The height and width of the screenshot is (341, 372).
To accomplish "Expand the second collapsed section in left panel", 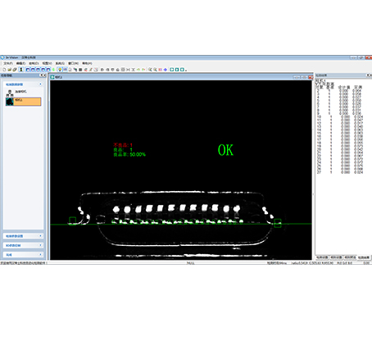I will tap(40, 235).
